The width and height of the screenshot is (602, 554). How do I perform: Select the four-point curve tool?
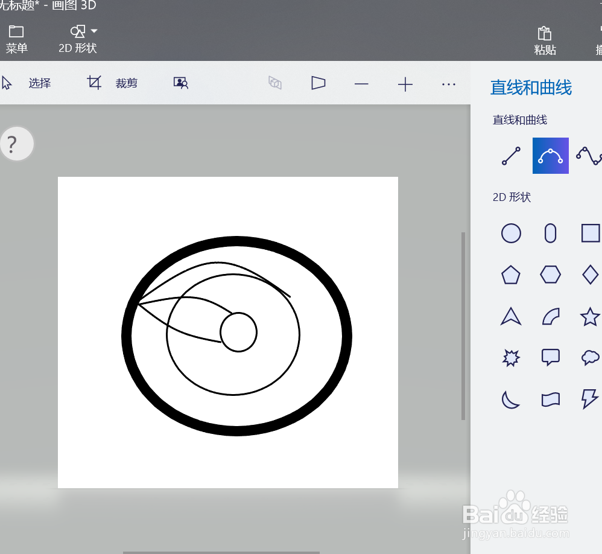[589, 156]
